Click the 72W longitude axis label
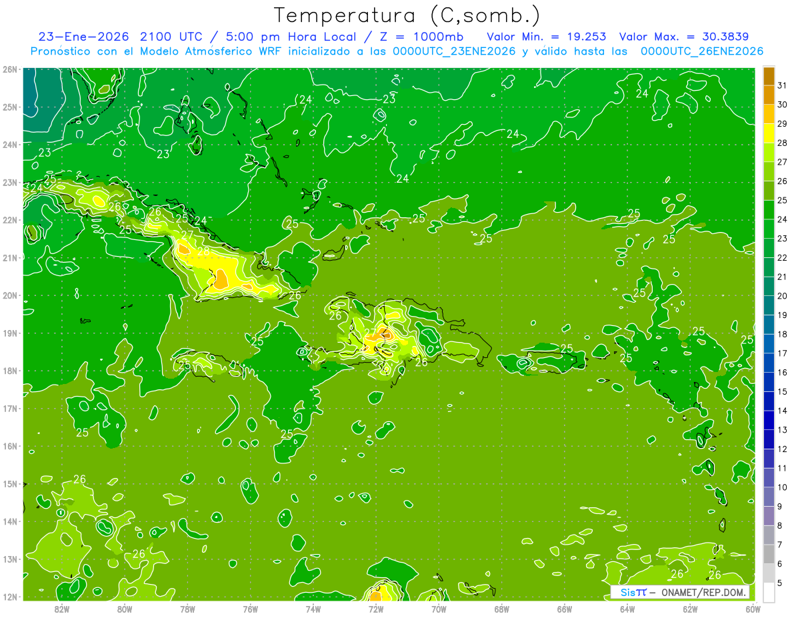Viewport: 800px width, 618px height. click(x=376, y=609)
